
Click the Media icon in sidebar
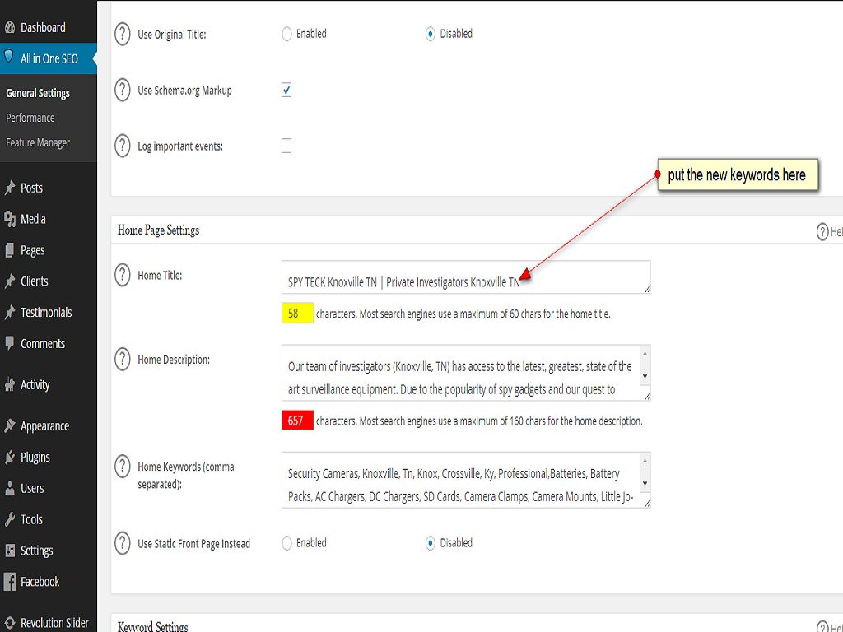[x=10, y=219]
